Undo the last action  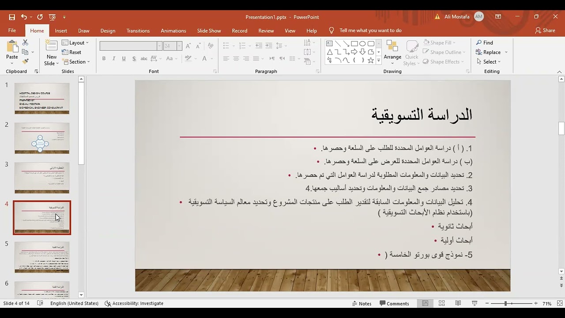pos(24,17)
